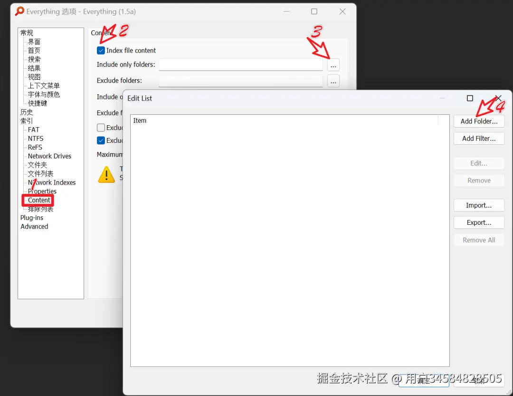Select Content in the options tree

point(39,200)
